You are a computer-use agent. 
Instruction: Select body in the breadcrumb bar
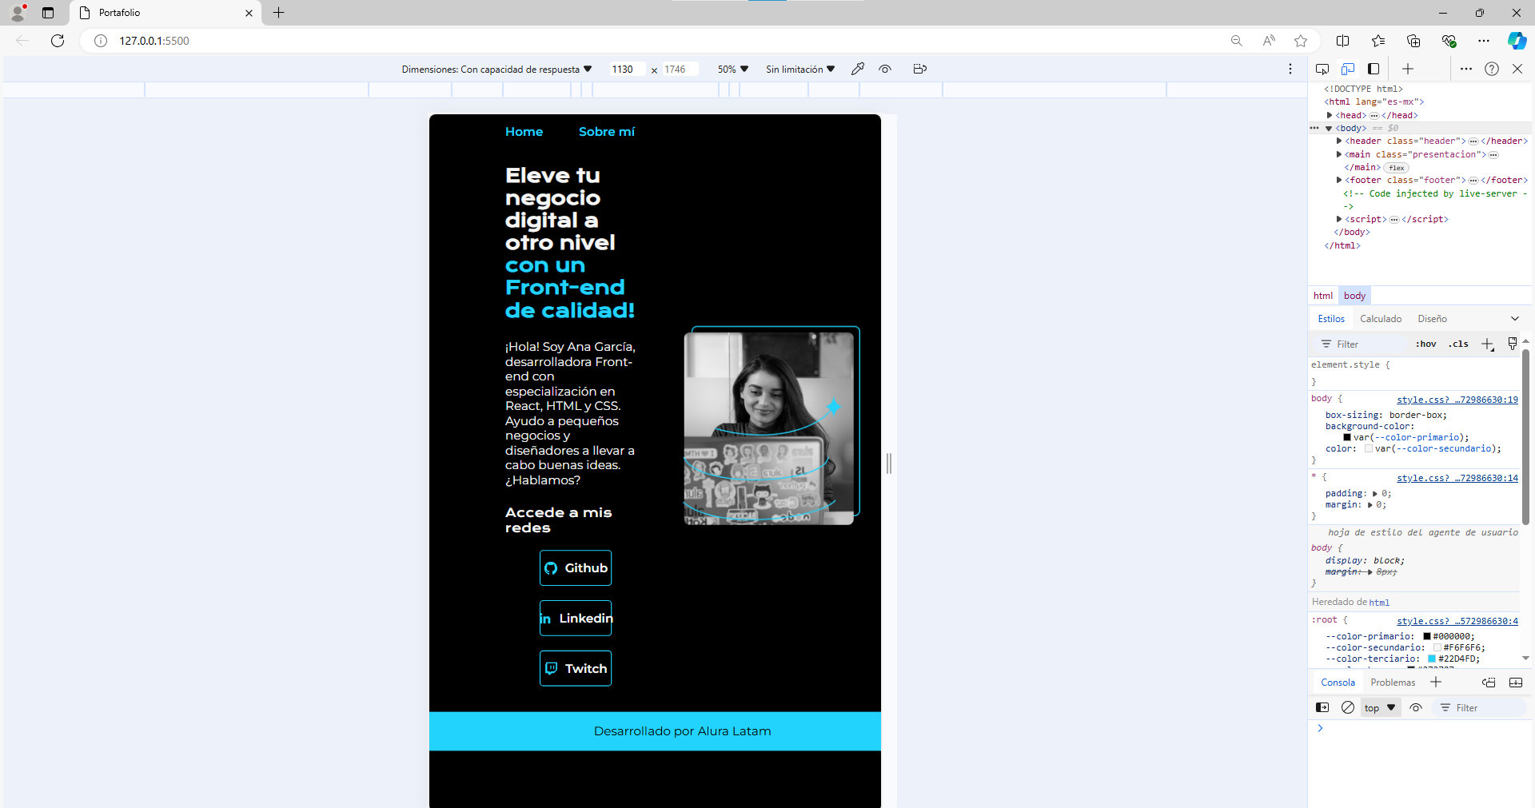click(1354, 296)
